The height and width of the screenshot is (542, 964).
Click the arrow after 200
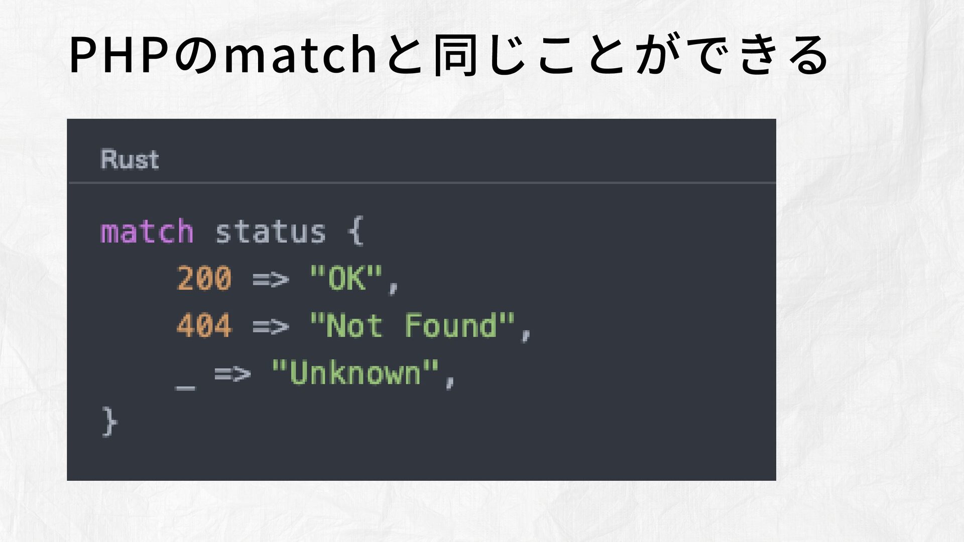pyautogui.click(x=271, y=279)
